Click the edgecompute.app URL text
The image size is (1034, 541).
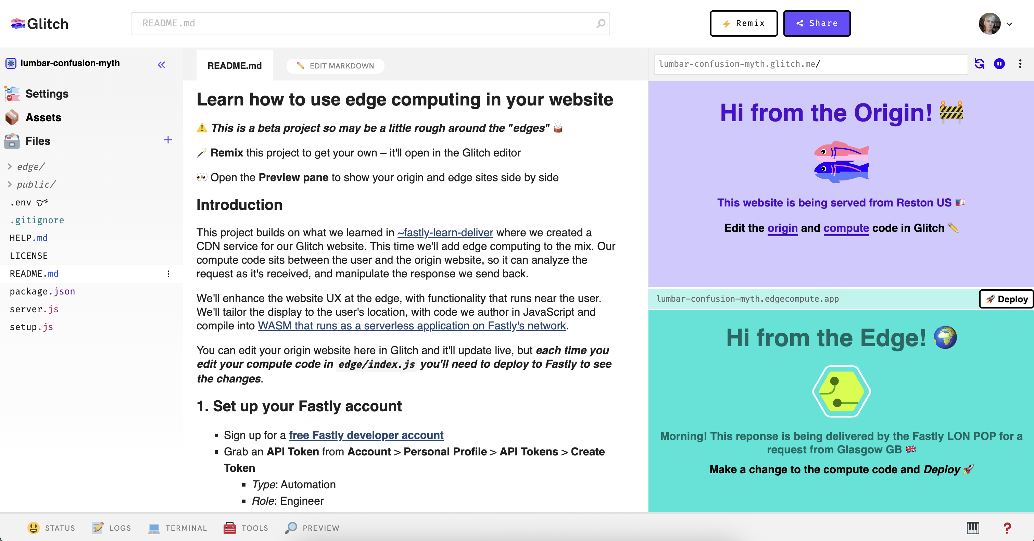tap(747, 299)
